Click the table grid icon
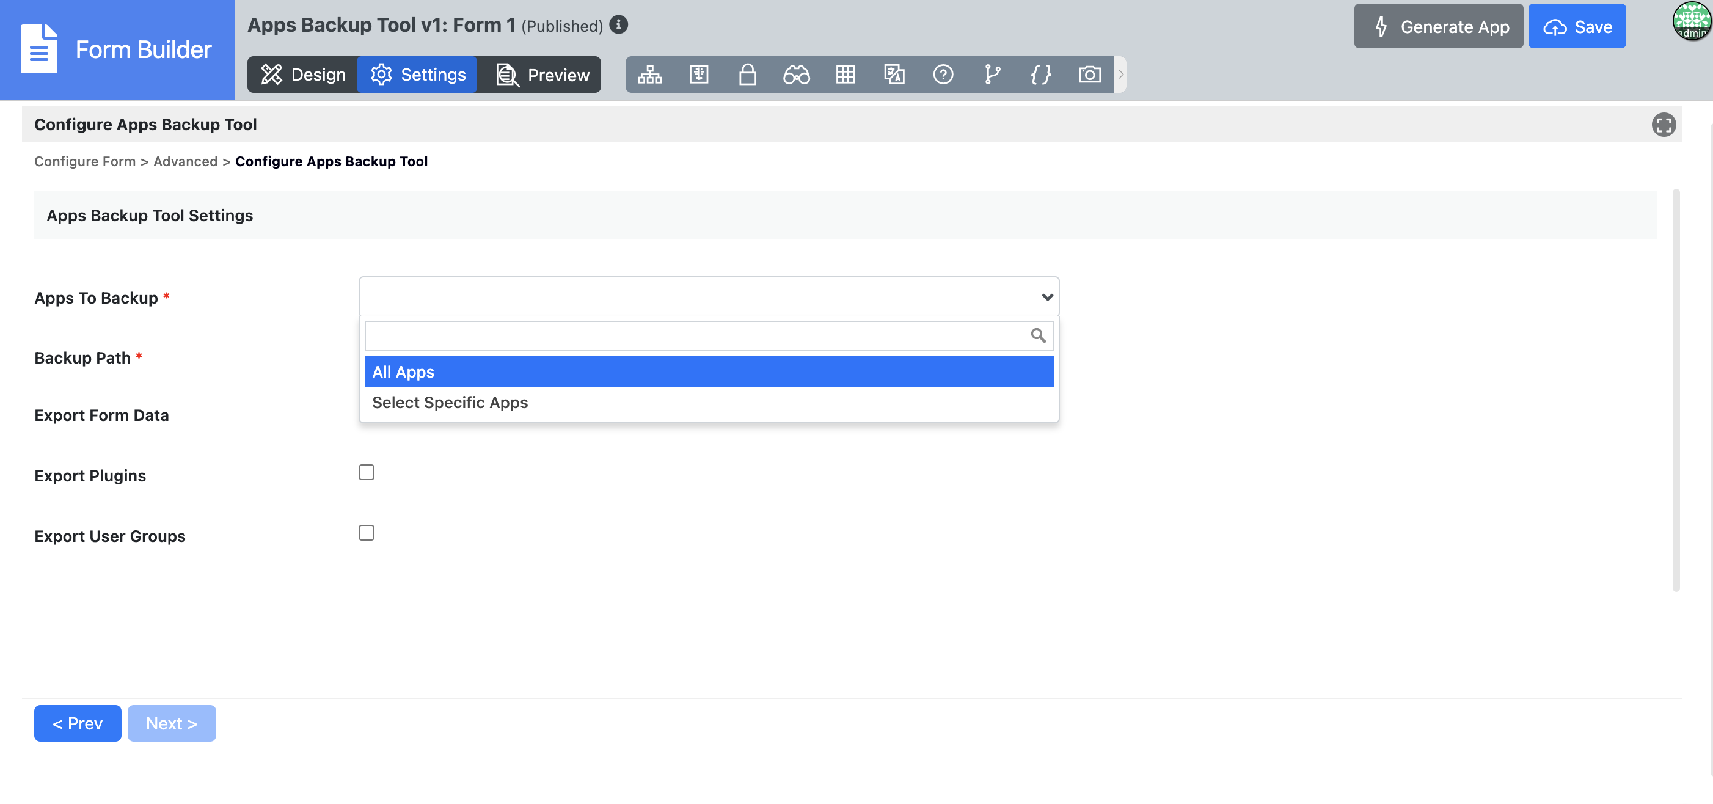1713x804 pixels. coord(845,75)
